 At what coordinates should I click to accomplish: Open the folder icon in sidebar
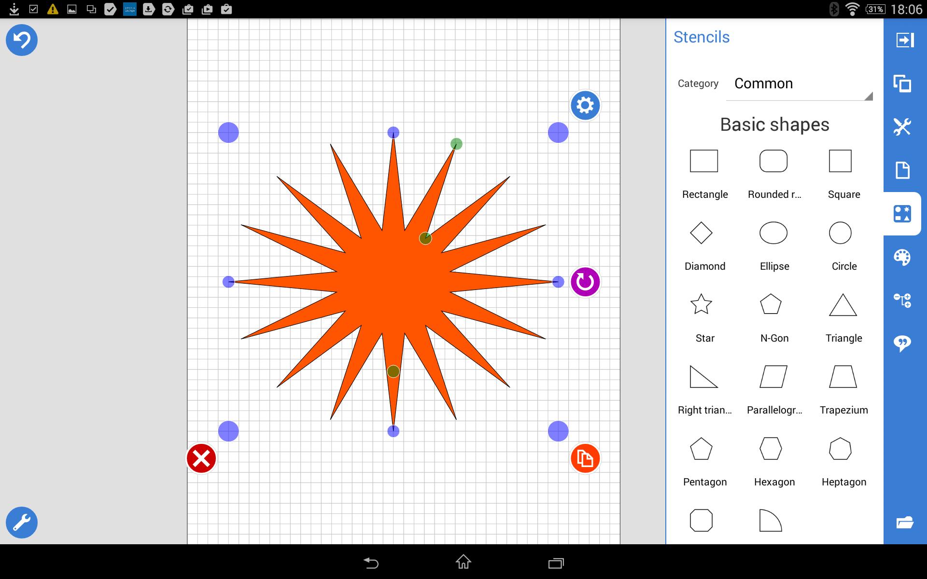coord(905,523)
